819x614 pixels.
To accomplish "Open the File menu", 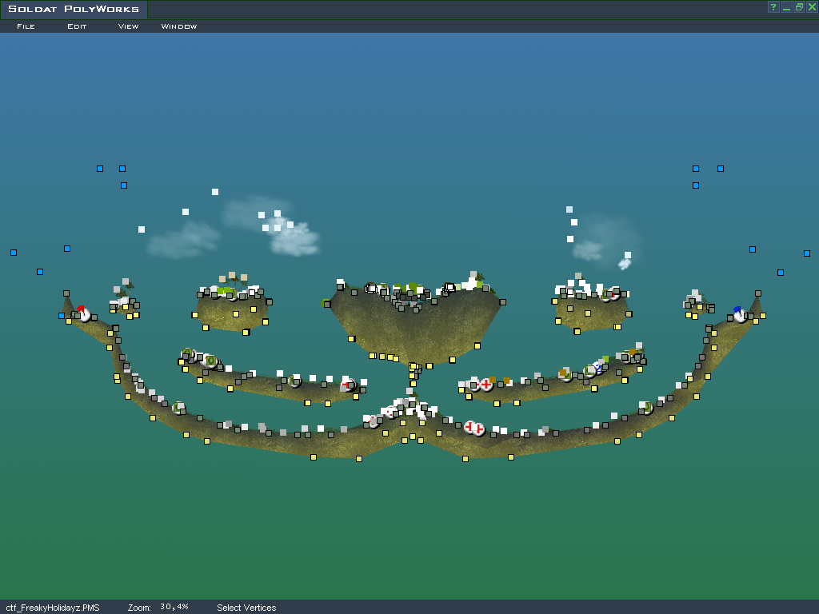I will point(26,26).
